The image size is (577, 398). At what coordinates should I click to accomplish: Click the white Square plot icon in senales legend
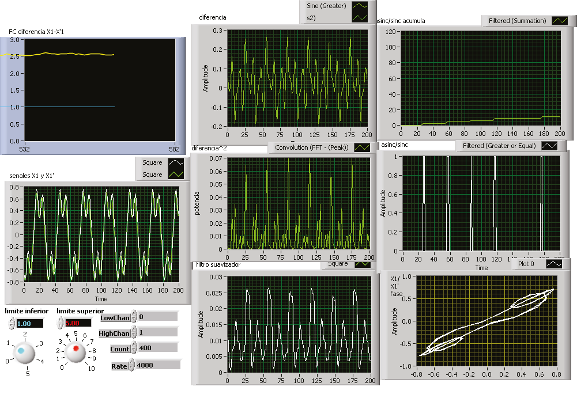pos(175,163)
